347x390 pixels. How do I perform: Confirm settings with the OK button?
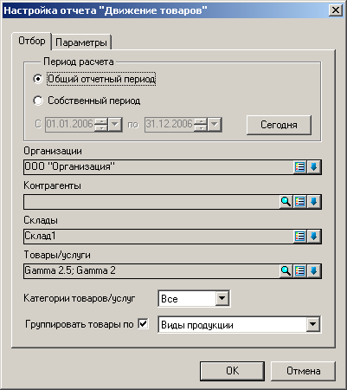[x=232, y=371]
